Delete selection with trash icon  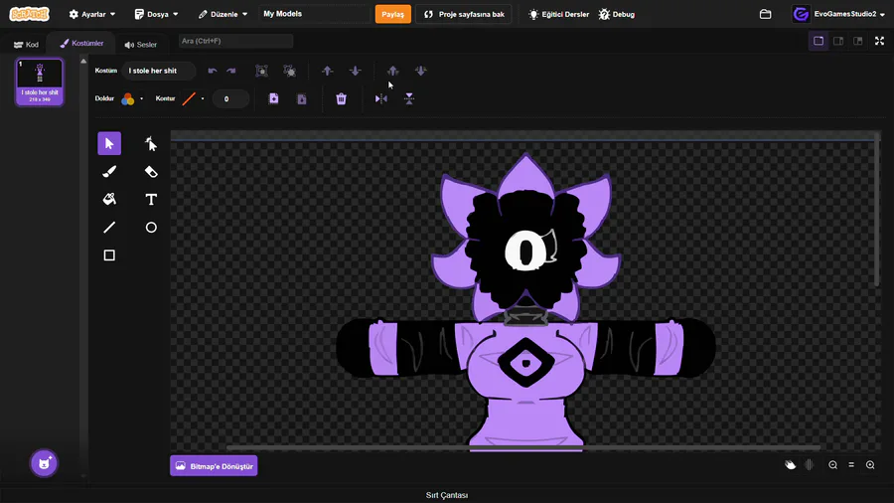[x=341, y=98]
